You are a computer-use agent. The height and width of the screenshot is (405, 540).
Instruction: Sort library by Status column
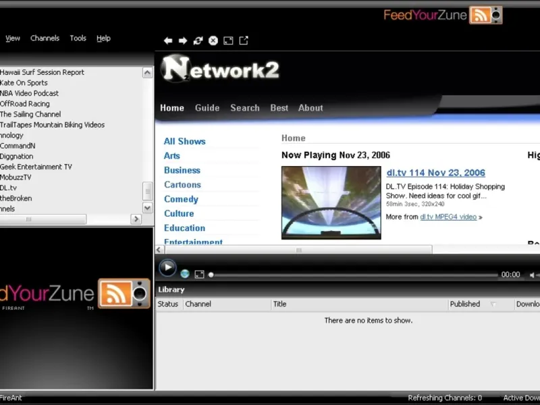(x=169, y=304)
